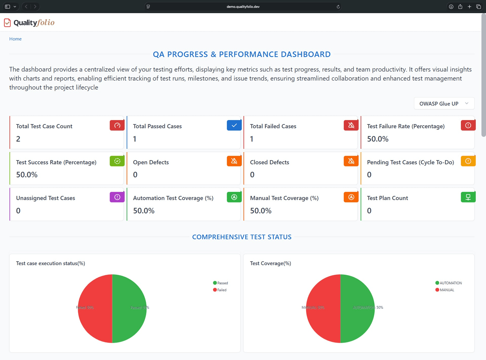The height and width of the screenshot is (360, 486).
Task: Click the Qualityfolio logo
Action: pyautogui.click(x=29, y=23)
